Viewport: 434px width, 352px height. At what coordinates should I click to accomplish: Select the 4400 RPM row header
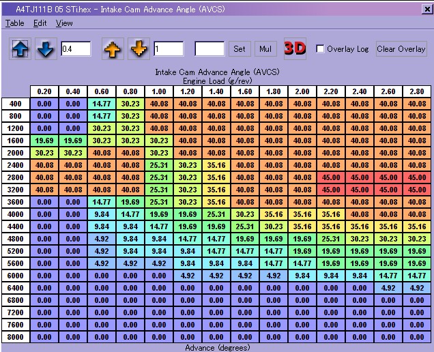[x=16, y=226]
